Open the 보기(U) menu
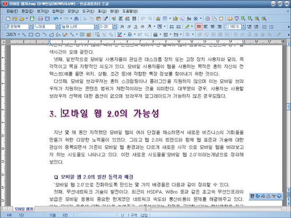Viewport: 291px width, 218px height. click(x=43, y=11)
